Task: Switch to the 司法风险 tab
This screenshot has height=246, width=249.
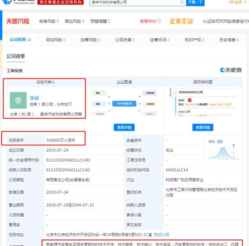Action: [55, 40]
